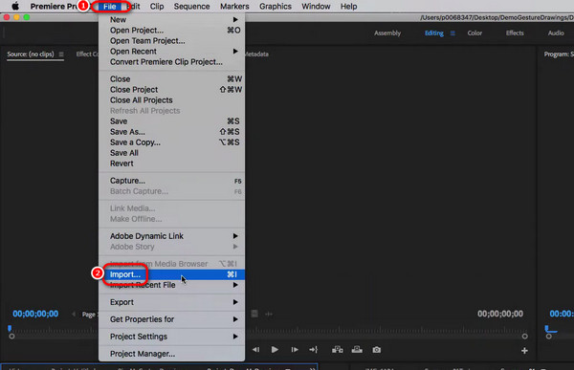The height and width of the screenshot is (370, 574).
Task: Open the Clip menu
Action: coord(157,7)
